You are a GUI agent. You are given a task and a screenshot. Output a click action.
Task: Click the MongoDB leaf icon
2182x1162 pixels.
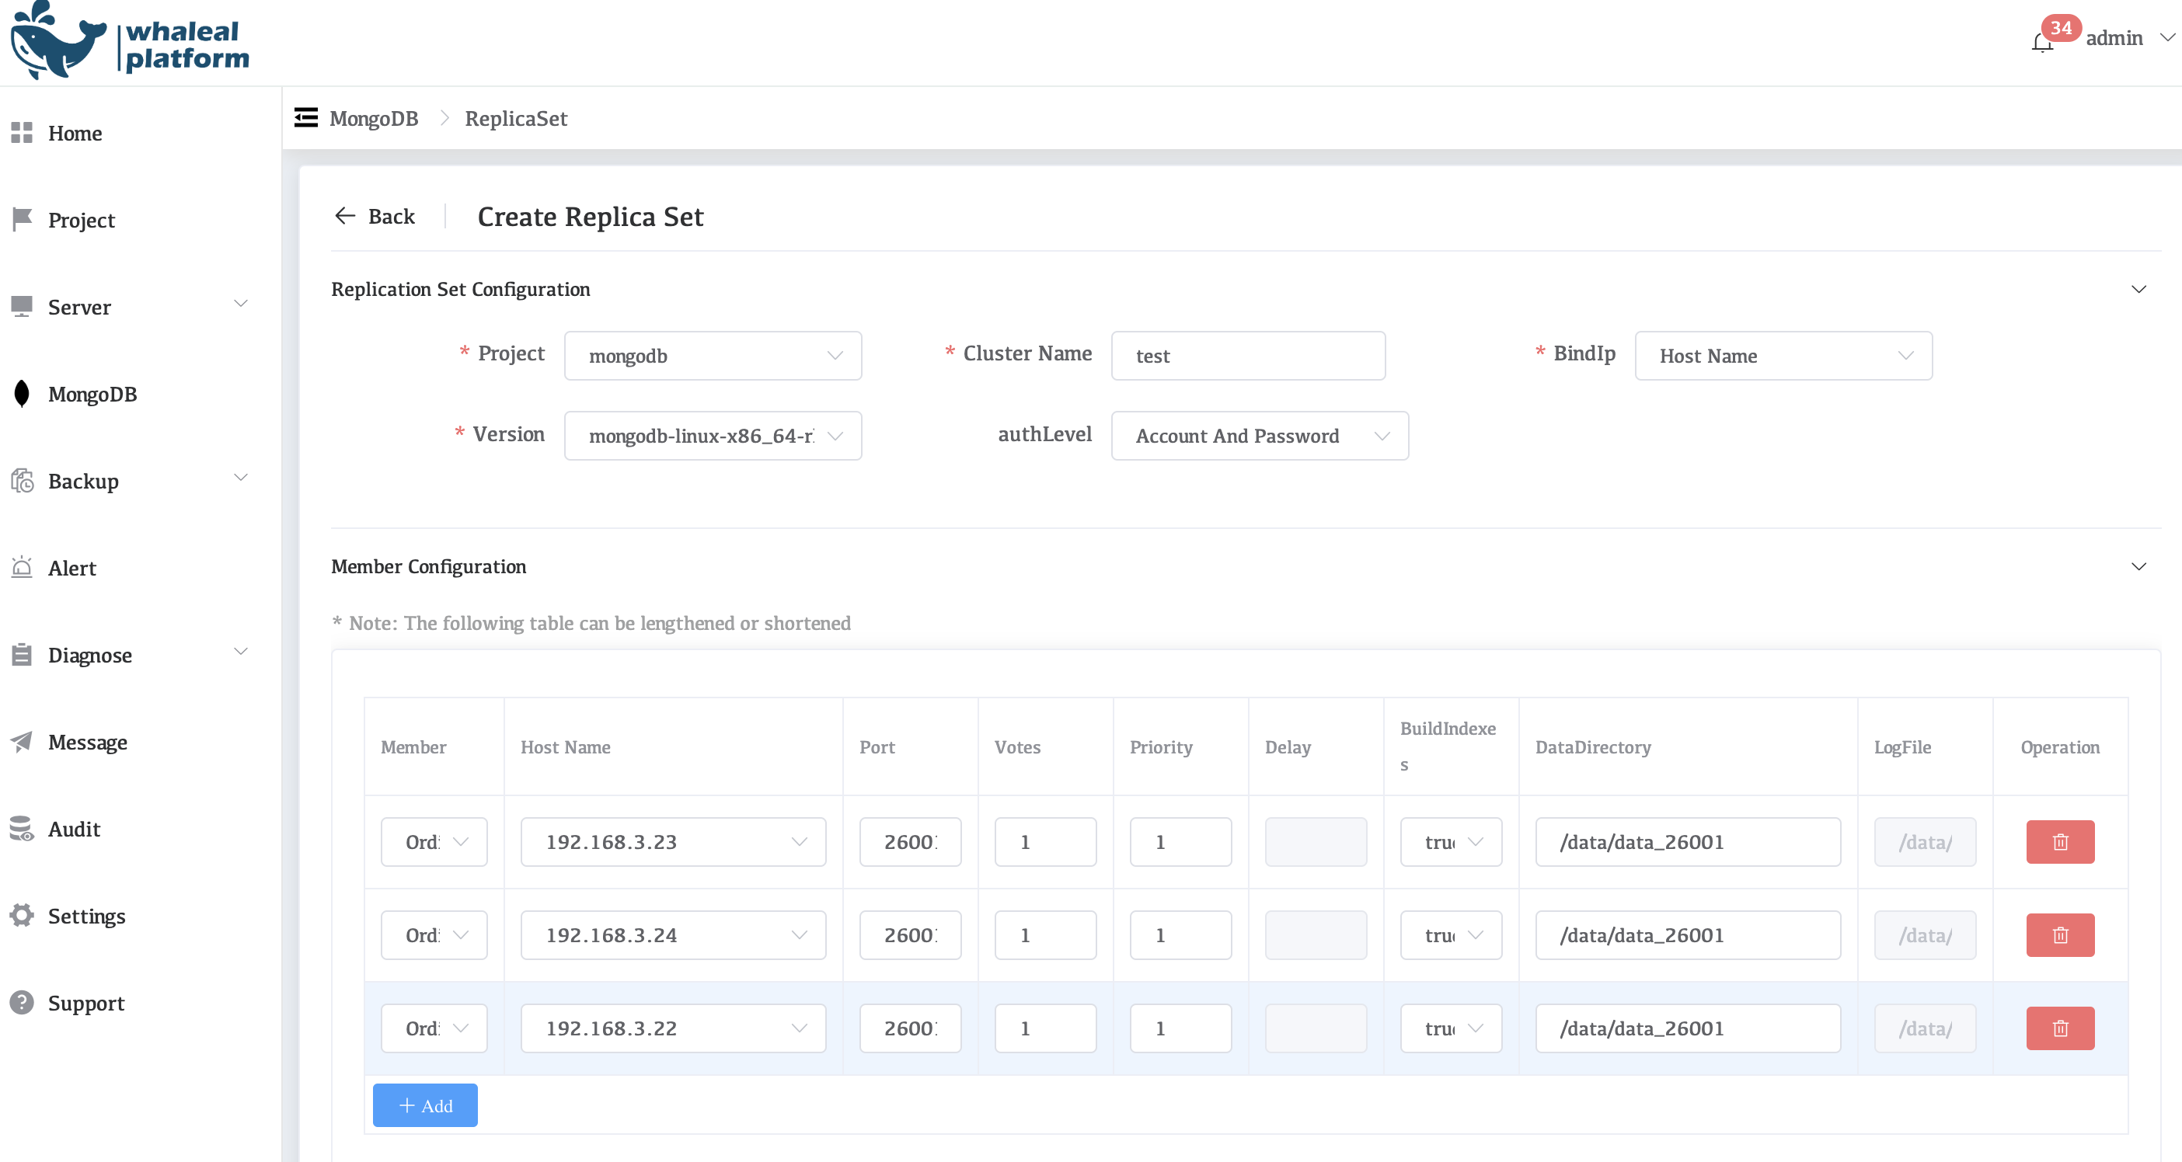pos(22,394)
